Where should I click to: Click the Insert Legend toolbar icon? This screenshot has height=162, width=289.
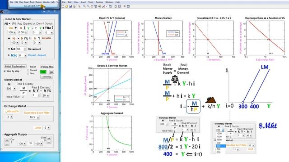tap(119, 6)
